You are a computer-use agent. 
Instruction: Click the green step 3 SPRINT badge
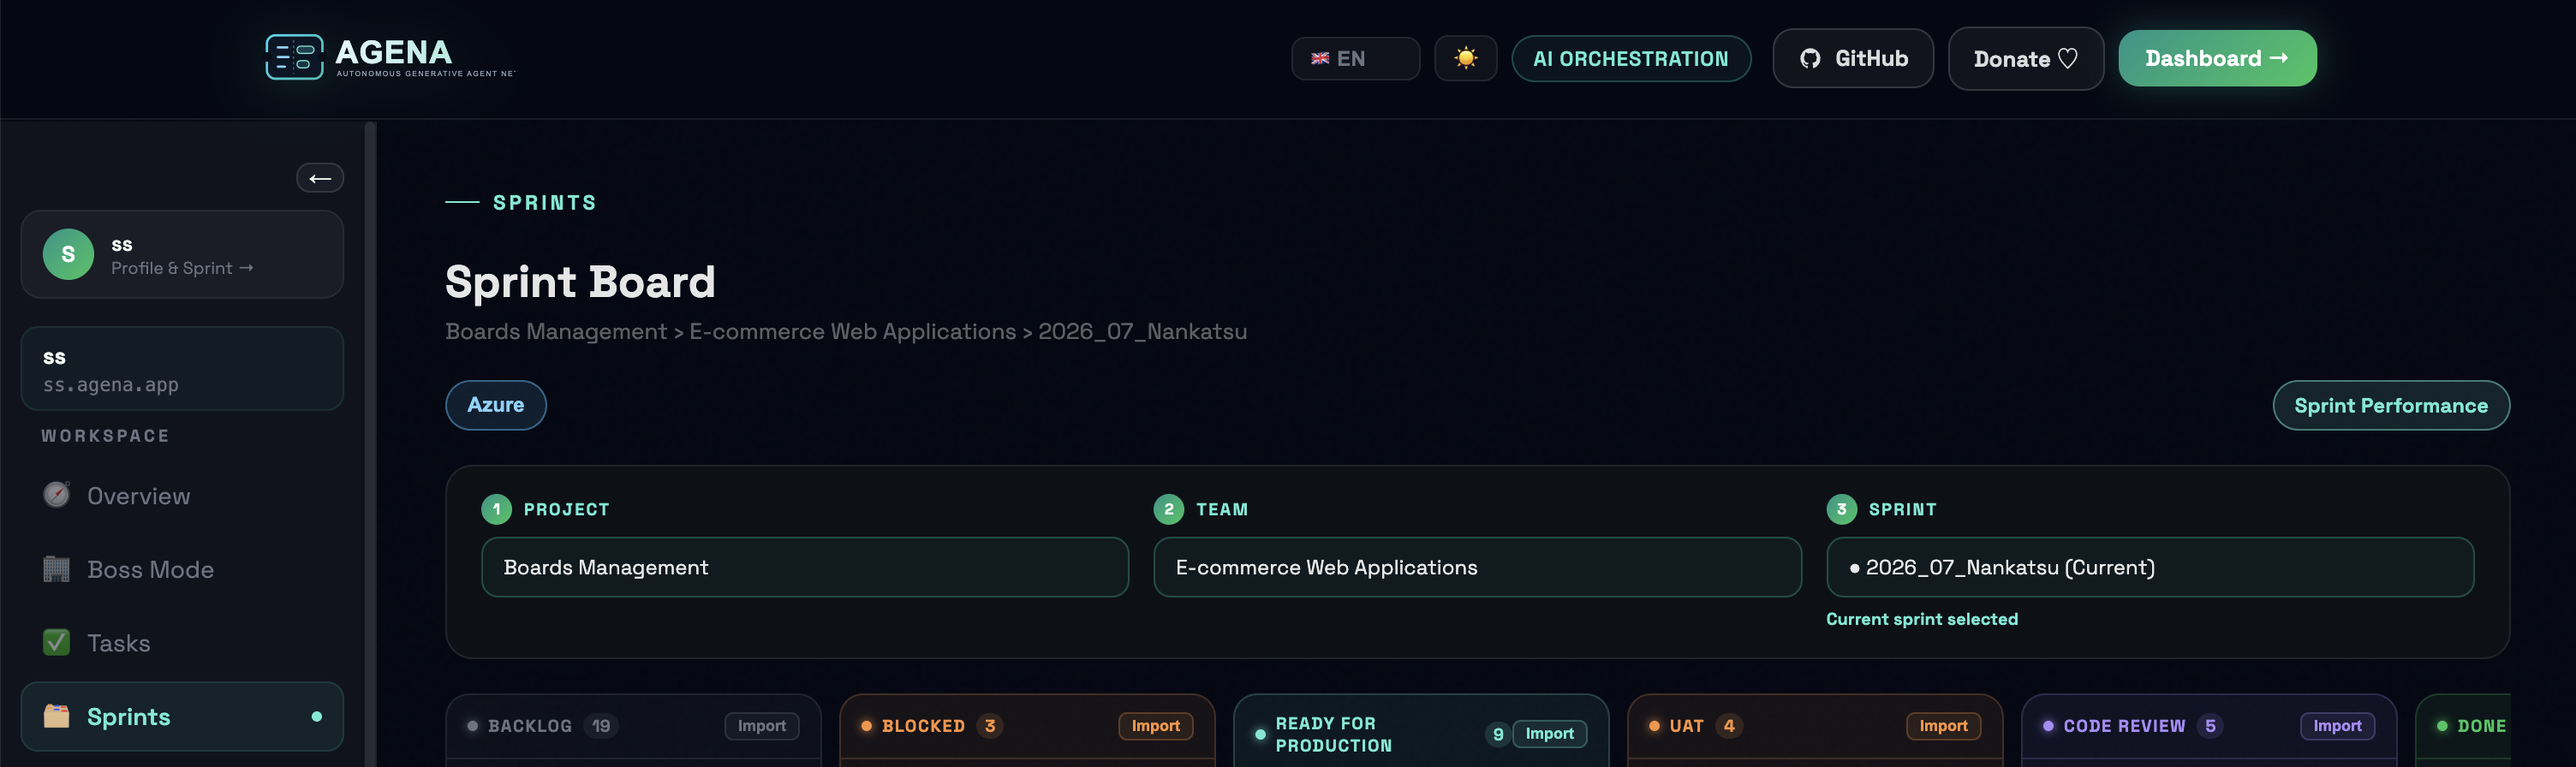click(1841, 509)
